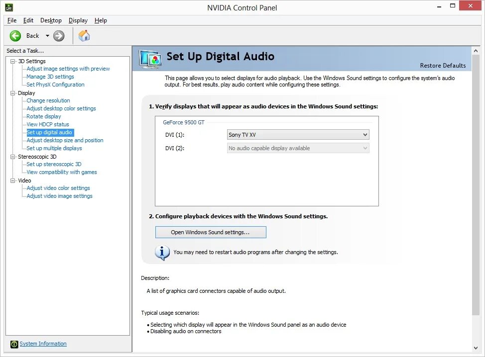
Task: Click the DVI (2): label
Action: [175, 149]
